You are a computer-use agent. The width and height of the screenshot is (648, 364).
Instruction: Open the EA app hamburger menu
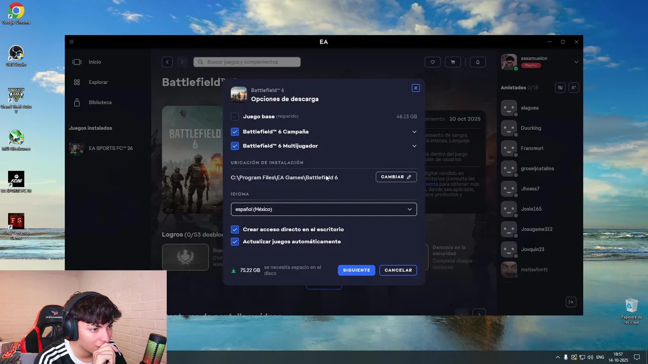click(x=71, y=42)
